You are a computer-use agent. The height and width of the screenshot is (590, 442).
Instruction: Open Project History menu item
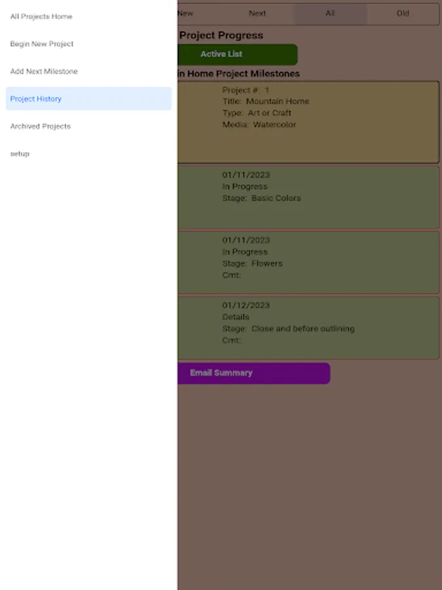click(x=88, y=98)
